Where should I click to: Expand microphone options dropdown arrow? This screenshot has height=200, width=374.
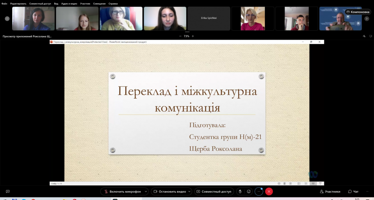pyautogui.click(x=146, y=191)
